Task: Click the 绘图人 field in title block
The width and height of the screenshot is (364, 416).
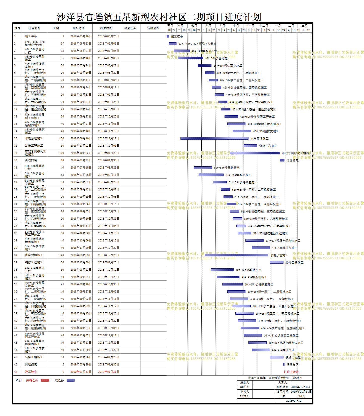Action: coord(264,387)
